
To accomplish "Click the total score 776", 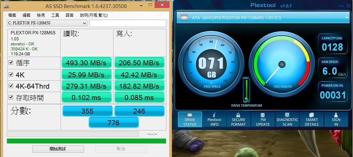I will click(113, 122).
